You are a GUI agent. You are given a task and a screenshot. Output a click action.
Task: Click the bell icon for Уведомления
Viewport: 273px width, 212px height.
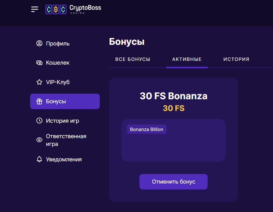tap(39, 159)
